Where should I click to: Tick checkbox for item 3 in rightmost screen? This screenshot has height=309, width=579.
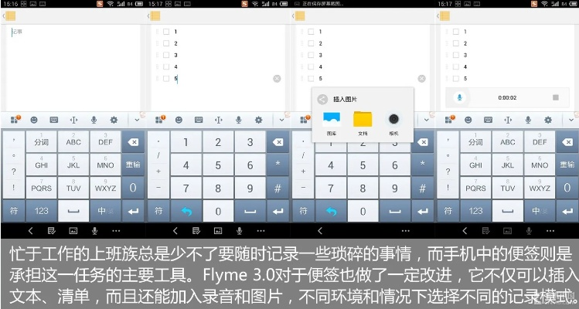point(456,55)
